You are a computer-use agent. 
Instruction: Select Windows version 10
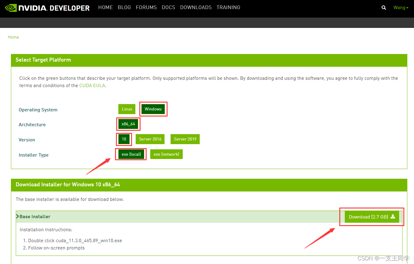pyautogui.click(x=124, y=139)
